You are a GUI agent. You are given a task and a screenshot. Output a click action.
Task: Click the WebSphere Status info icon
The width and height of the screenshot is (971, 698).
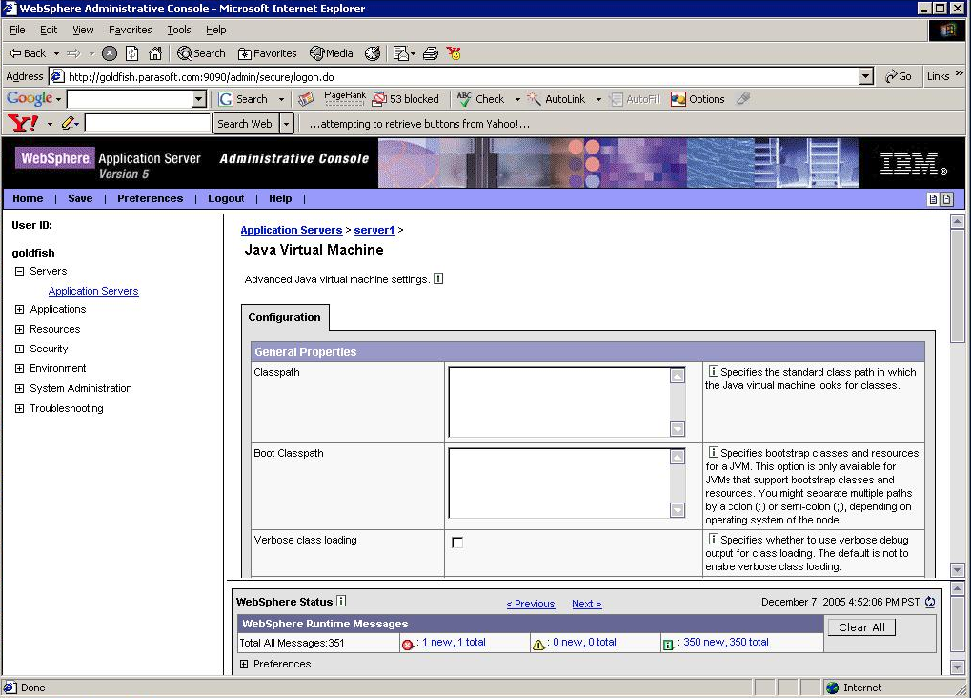coord(341,601)
